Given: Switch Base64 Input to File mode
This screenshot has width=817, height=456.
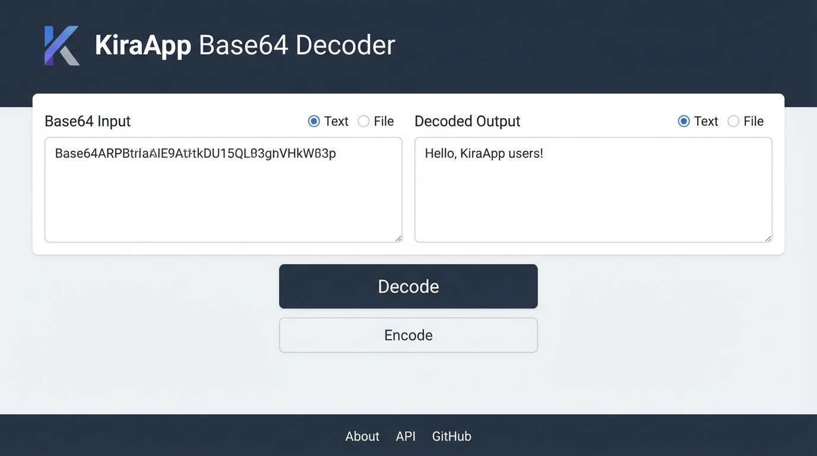Looking at the screenshot, I should (x=363, y=121).
